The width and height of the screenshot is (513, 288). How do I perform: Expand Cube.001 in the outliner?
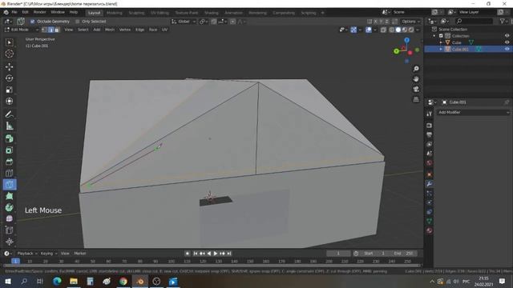441,49
